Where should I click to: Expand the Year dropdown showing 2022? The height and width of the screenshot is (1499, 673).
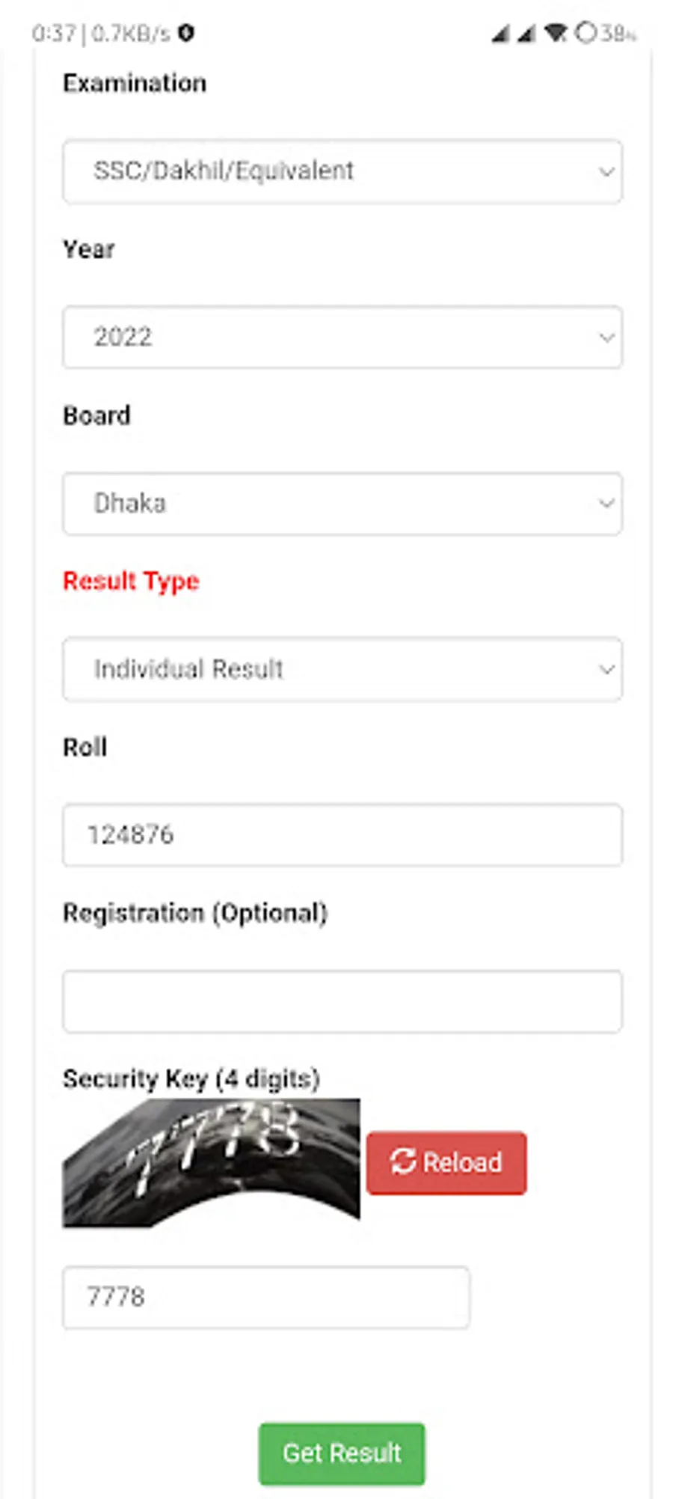342,337
